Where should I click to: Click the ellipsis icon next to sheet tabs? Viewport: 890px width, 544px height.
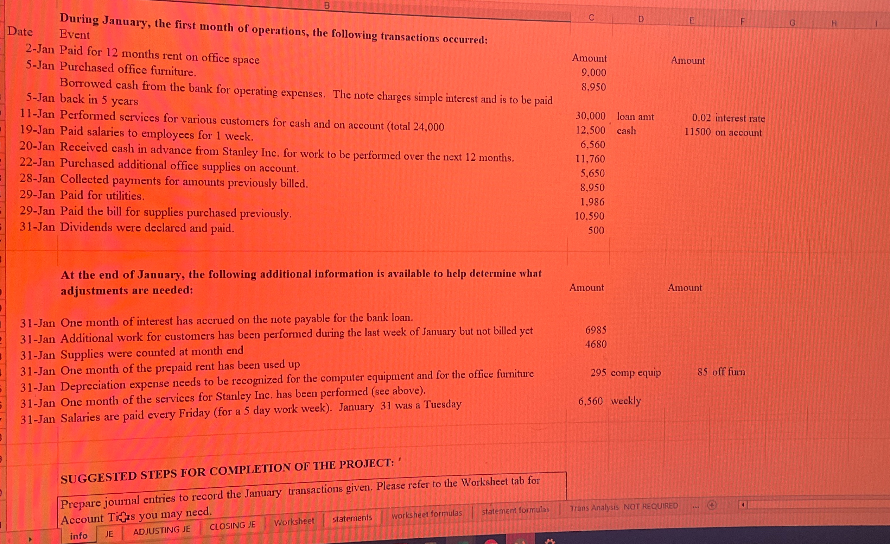point(695,507)
